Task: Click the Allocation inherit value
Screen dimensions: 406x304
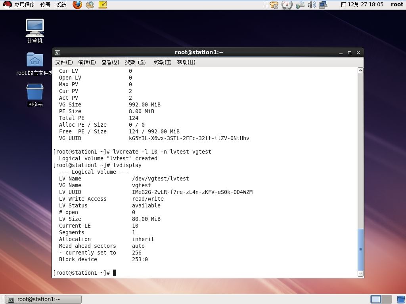Action: point(143,239)
